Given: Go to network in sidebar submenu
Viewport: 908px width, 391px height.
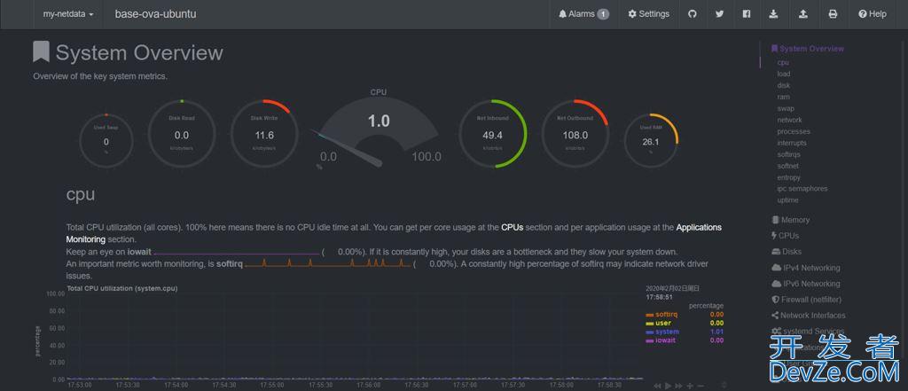Looking at the screenshot, I should coord(790,120).
